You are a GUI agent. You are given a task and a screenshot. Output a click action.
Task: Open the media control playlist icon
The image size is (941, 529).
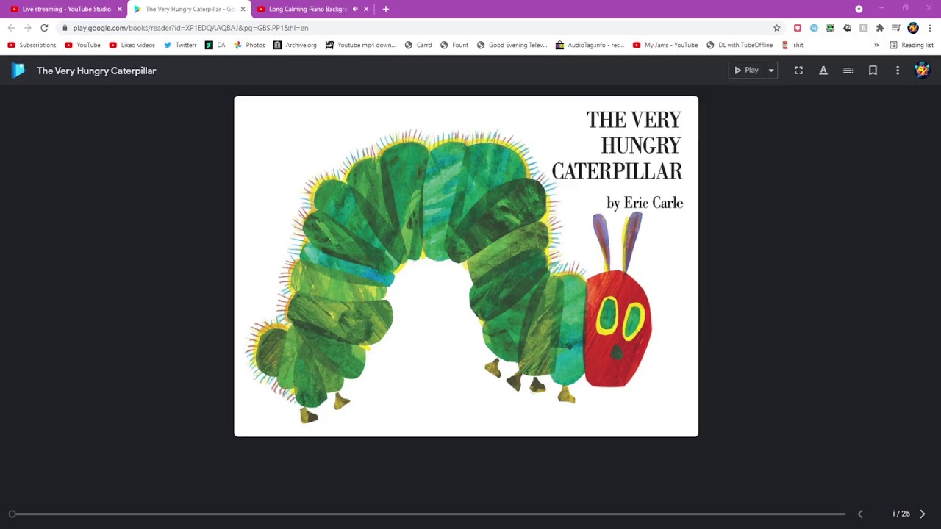click(896, 28)
